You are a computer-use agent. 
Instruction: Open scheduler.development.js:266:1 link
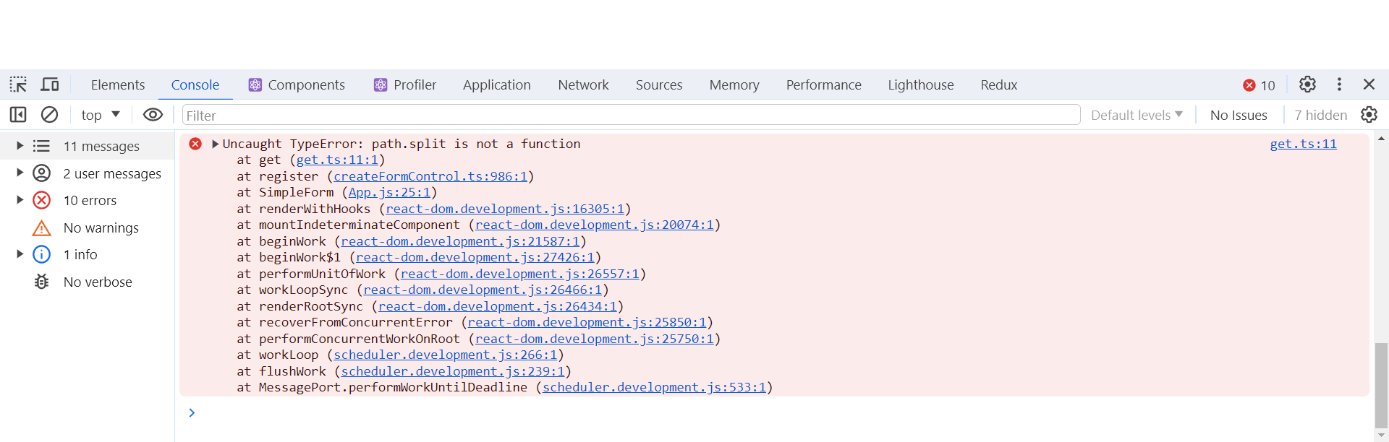click(x=446, y=355)
